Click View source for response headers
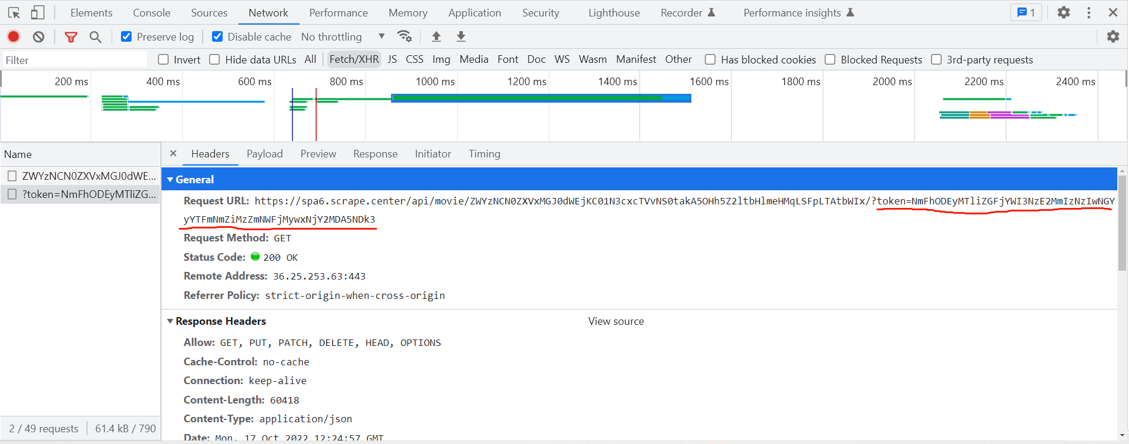The image size is (1129, 444). [x=616, y=321]
